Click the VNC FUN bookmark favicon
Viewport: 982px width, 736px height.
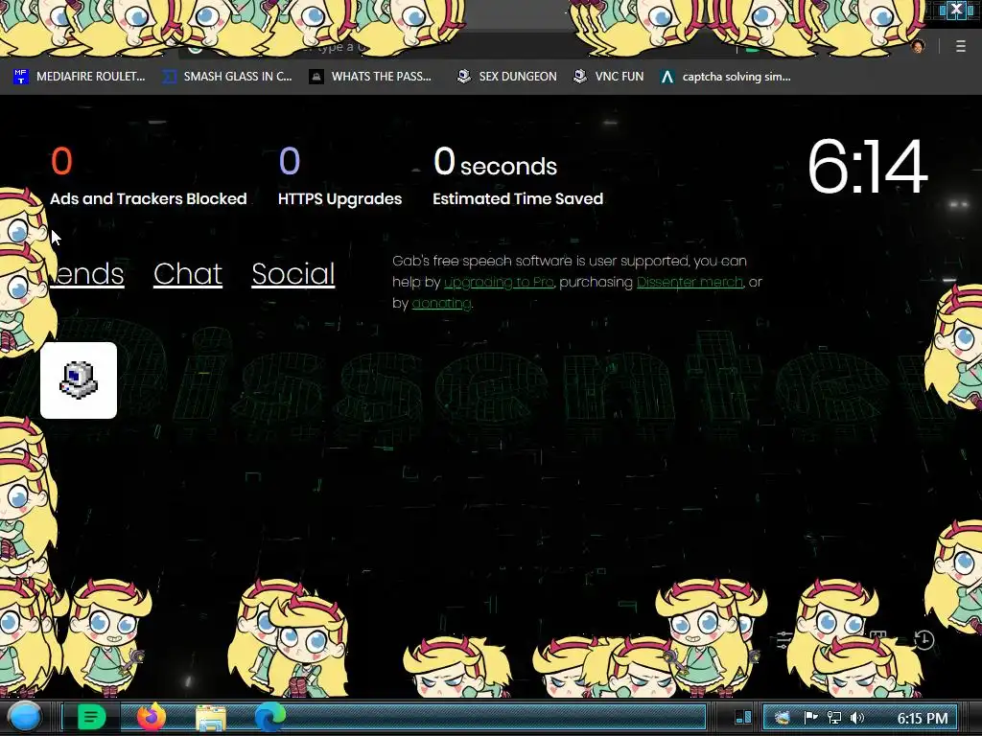[x=580, y=77]
